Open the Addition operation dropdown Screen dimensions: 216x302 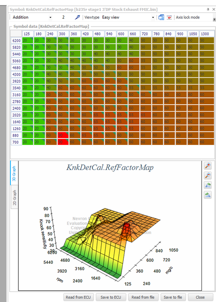click(x=50, y=17)
